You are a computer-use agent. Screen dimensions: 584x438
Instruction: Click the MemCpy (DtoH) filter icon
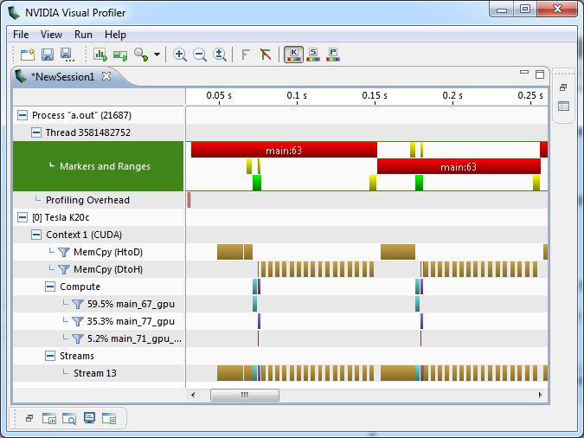pos(64,269)
